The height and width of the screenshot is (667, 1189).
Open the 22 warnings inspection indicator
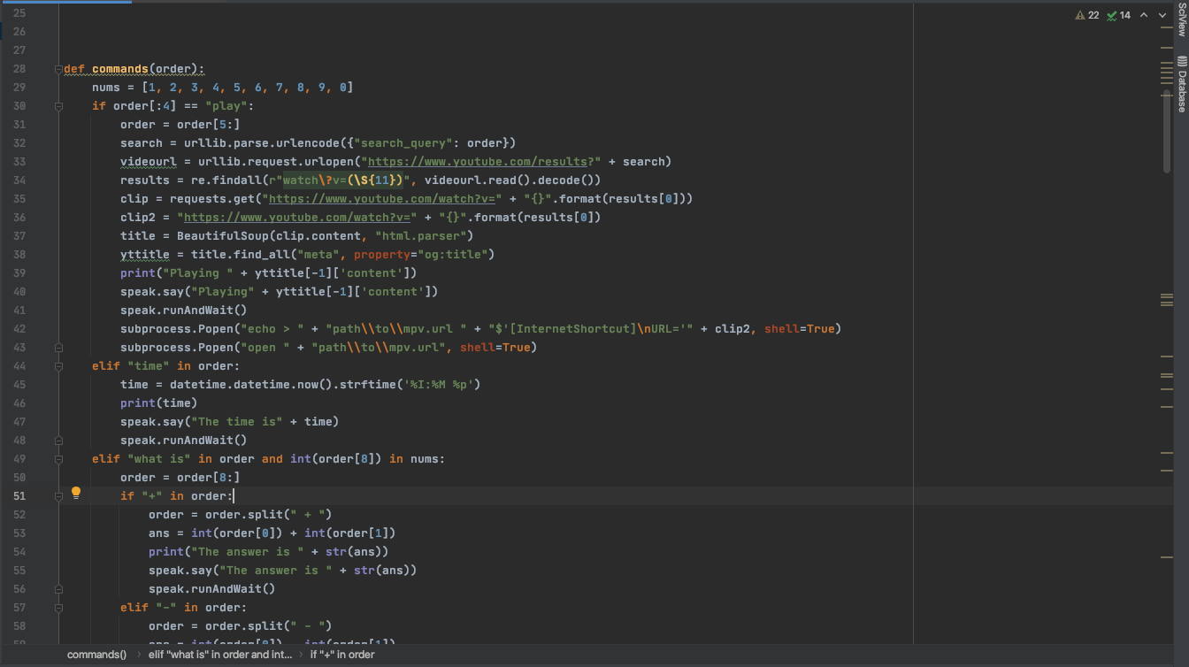point(1087,15)
